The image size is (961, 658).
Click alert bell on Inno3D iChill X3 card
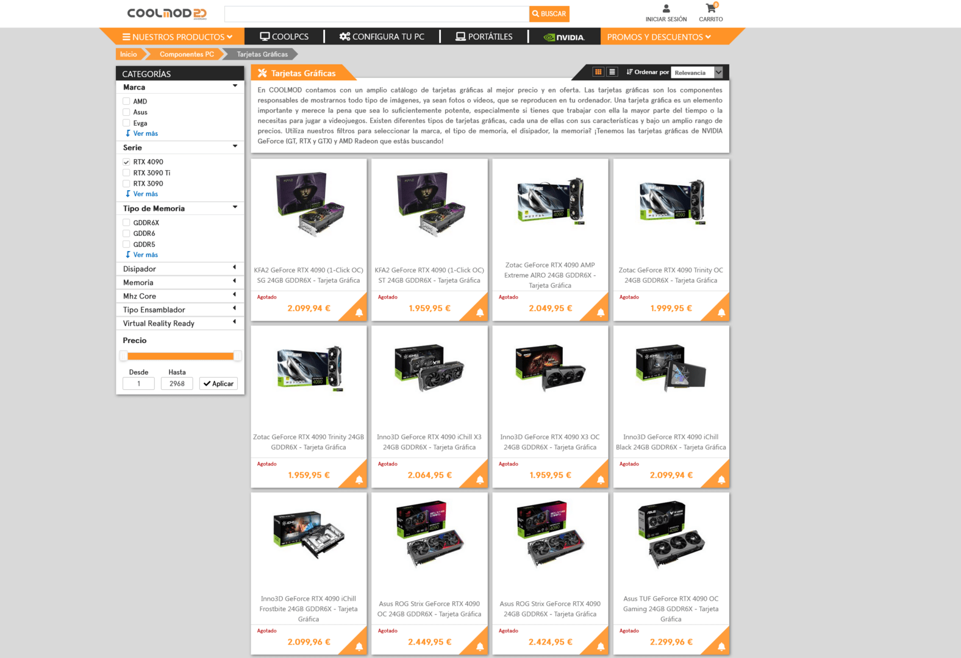480,479
